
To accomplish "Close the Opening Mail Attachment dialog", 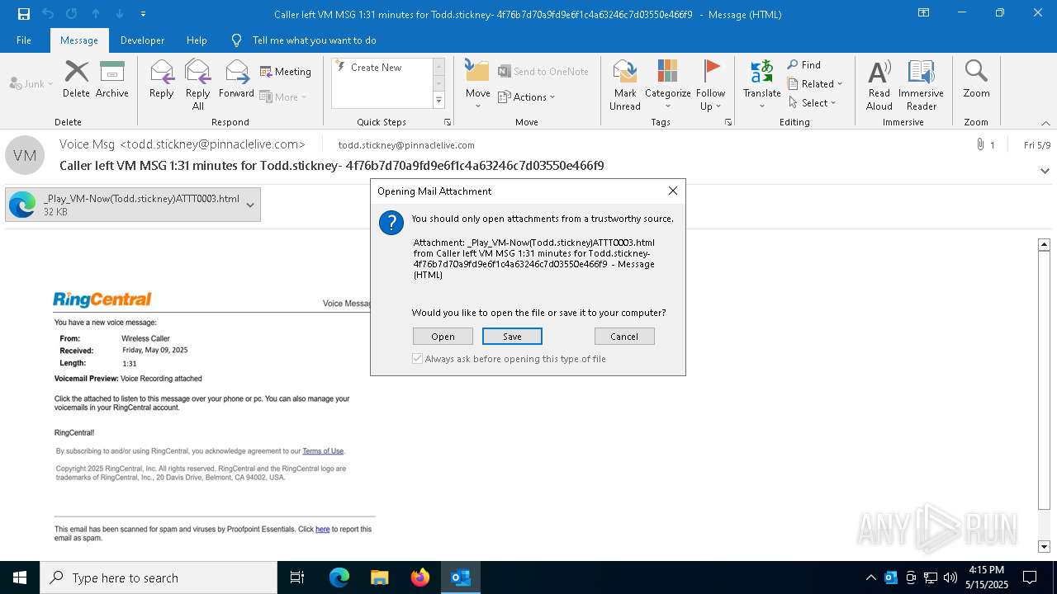I will coord(673,191).
